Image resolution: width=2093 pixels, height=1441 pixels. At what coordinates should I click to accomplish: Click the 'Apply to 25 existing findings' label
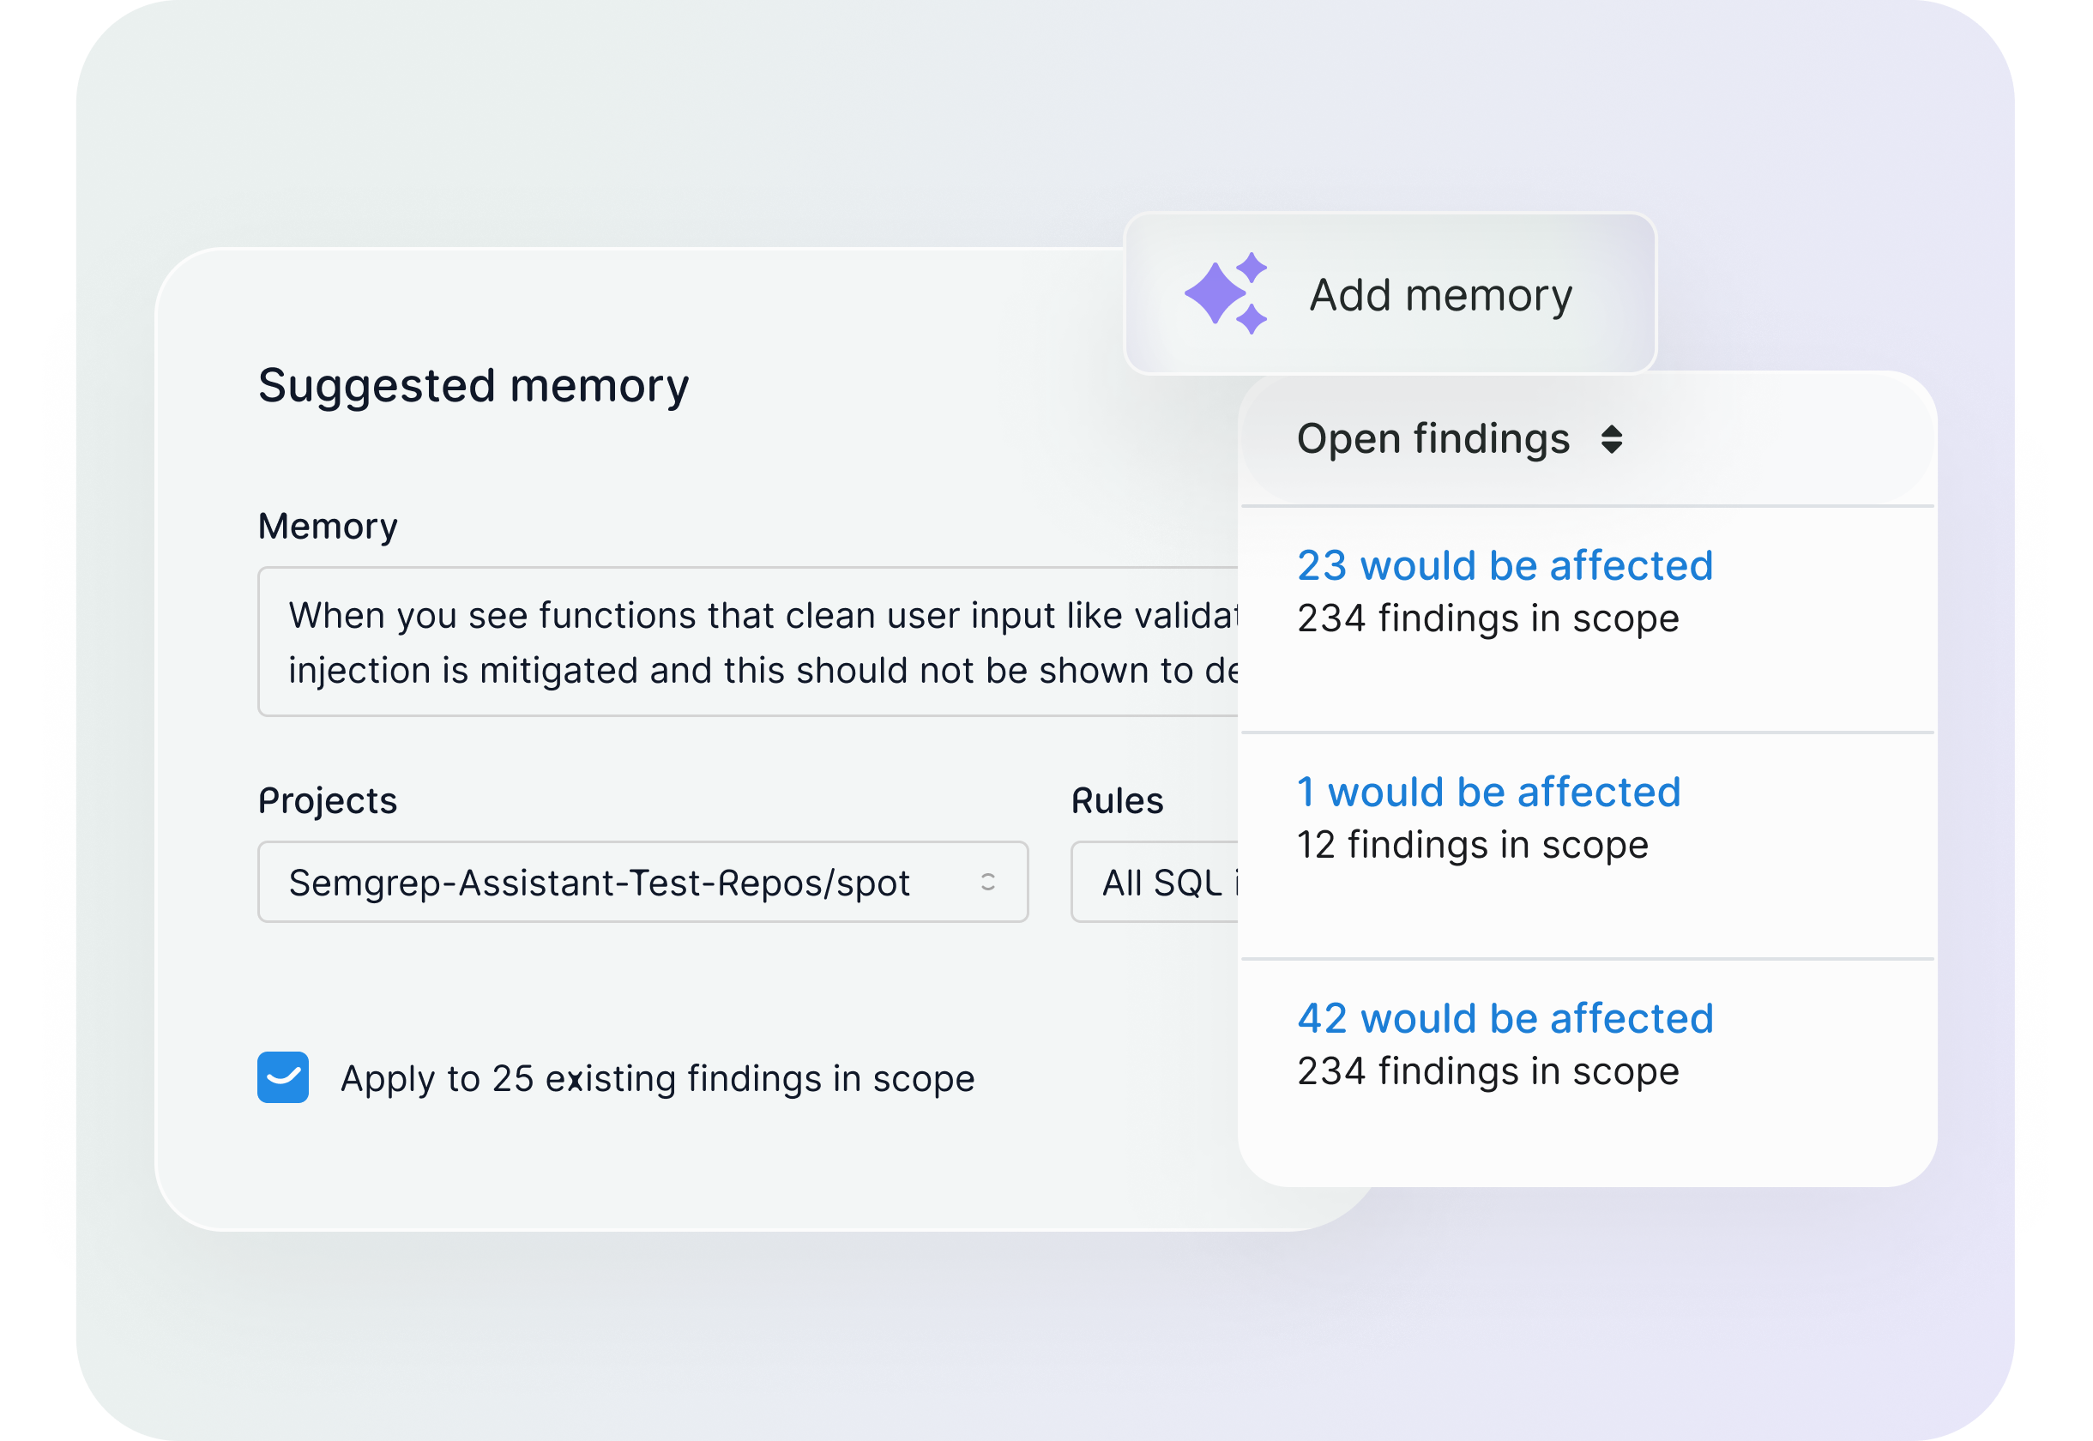(657, 1079)
